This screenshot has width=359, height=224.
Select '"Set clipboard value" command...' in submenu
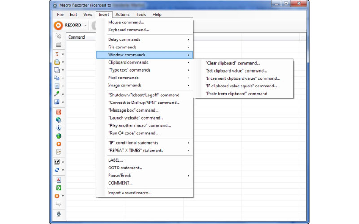(244, 71)
